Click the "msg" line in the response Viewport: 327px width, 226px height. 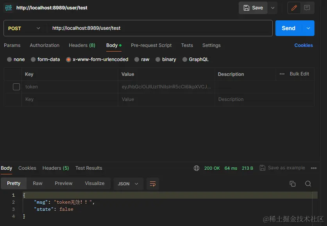pos(64,202)
